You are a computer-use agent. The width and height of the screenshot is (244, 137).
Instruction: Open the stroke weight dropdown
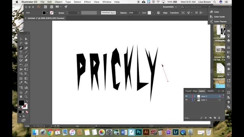79,13
